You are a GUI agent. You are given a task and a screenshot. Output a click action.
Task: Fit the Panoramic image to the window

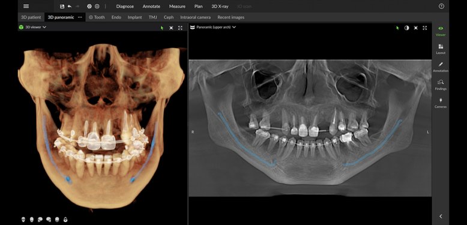[416, 28]
